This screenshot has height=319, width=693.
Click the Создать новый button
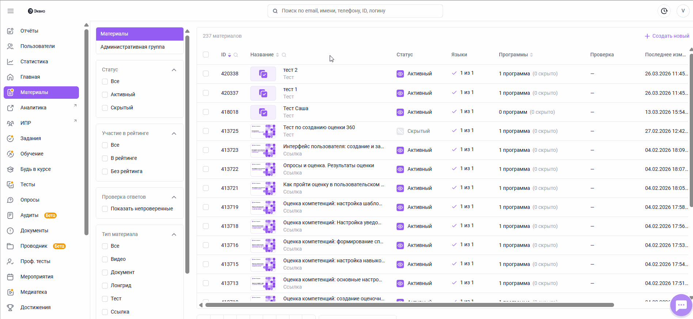[x=667, y=36]
